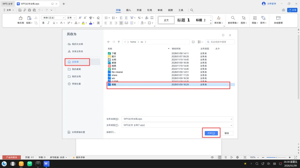Click the save icon in quick toolbar
Screen dimensions: 300x168
point(20,10)
